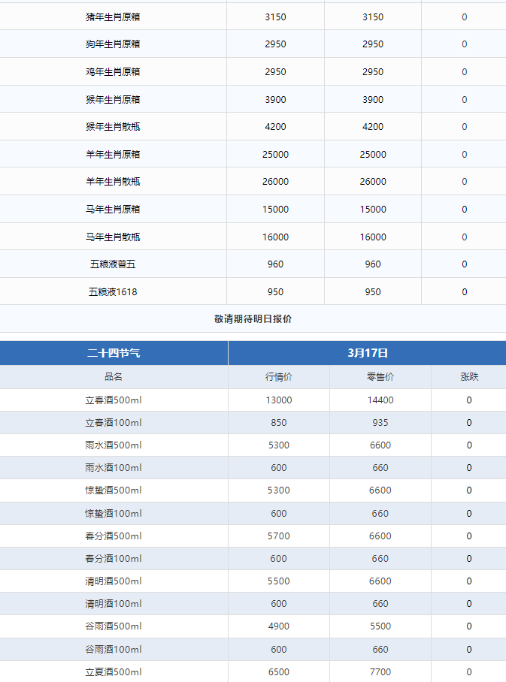Click the 猴年生肖原箱 product name
Screen dimensions: 506x682
click(113, 100)
